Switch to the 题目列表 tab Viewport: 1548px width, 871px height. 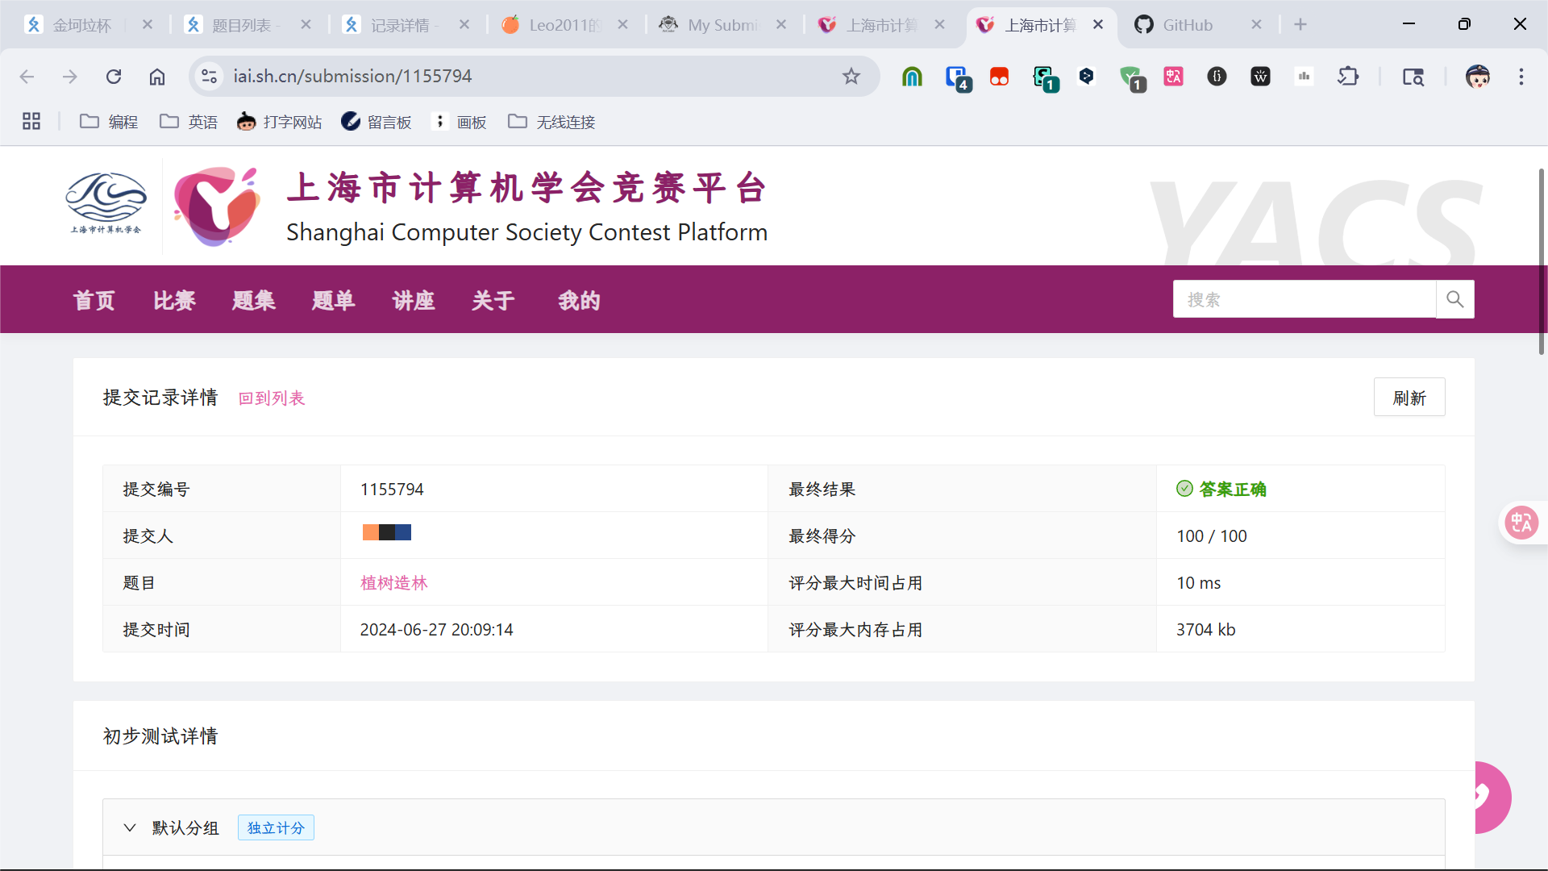point(239,25)
